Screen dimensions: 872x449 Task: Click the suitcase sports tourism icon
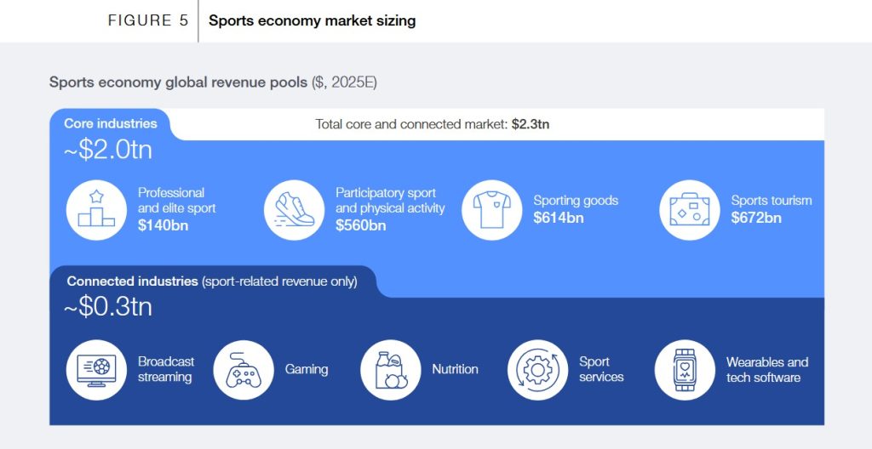tap(689, 209)
